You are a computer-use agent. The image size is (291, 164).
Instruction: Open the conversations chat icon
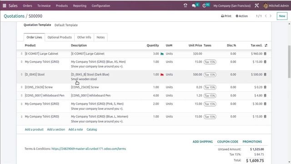[194, 6]
